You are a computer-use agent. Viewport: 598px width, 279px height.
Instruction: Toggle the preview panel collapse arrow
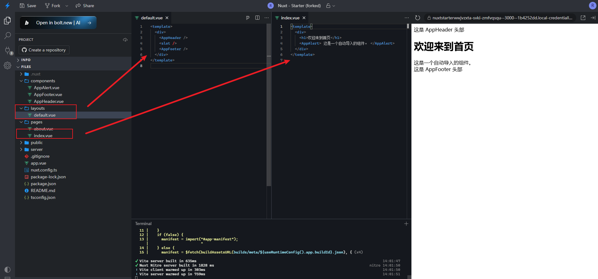[593, 18]
